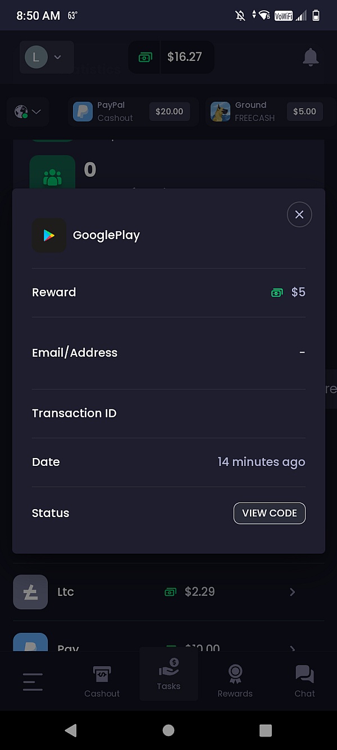Image resolution: width=337 pixels, height=750 pixels.
Task: Tap the PayPal icon on the cashout card
Action: (83, 111)
